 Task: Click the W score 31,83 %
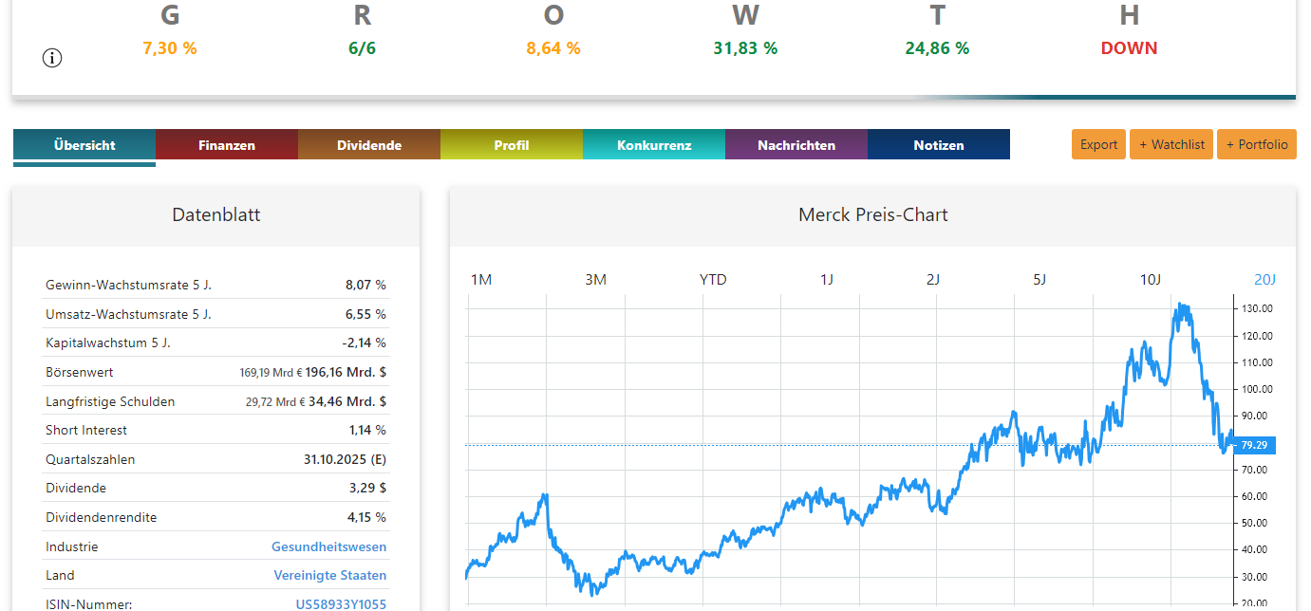tap(745, 47)
